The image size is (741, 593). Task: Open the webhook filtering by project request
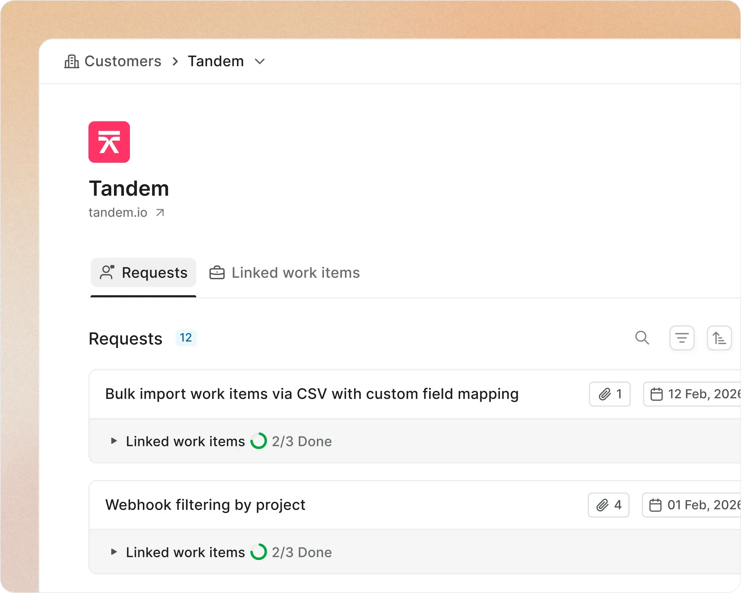(205, 505)
